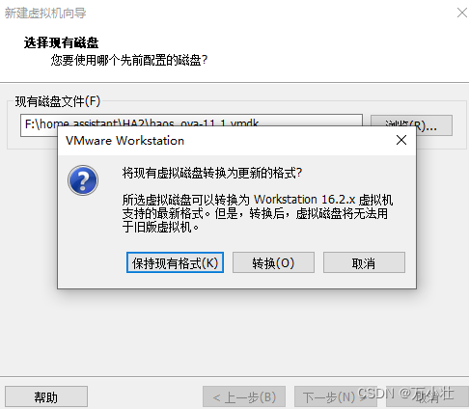Click the Workstation 16.2.x version text
469x409 pixels.
click(x=305, y=200)
